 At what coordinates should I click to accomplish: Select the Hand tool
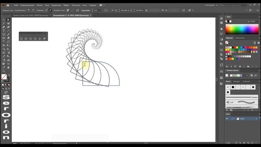click(8, 67)
